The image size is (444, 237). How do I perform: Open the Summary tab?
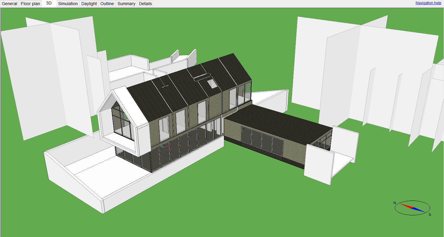point(126,3)
